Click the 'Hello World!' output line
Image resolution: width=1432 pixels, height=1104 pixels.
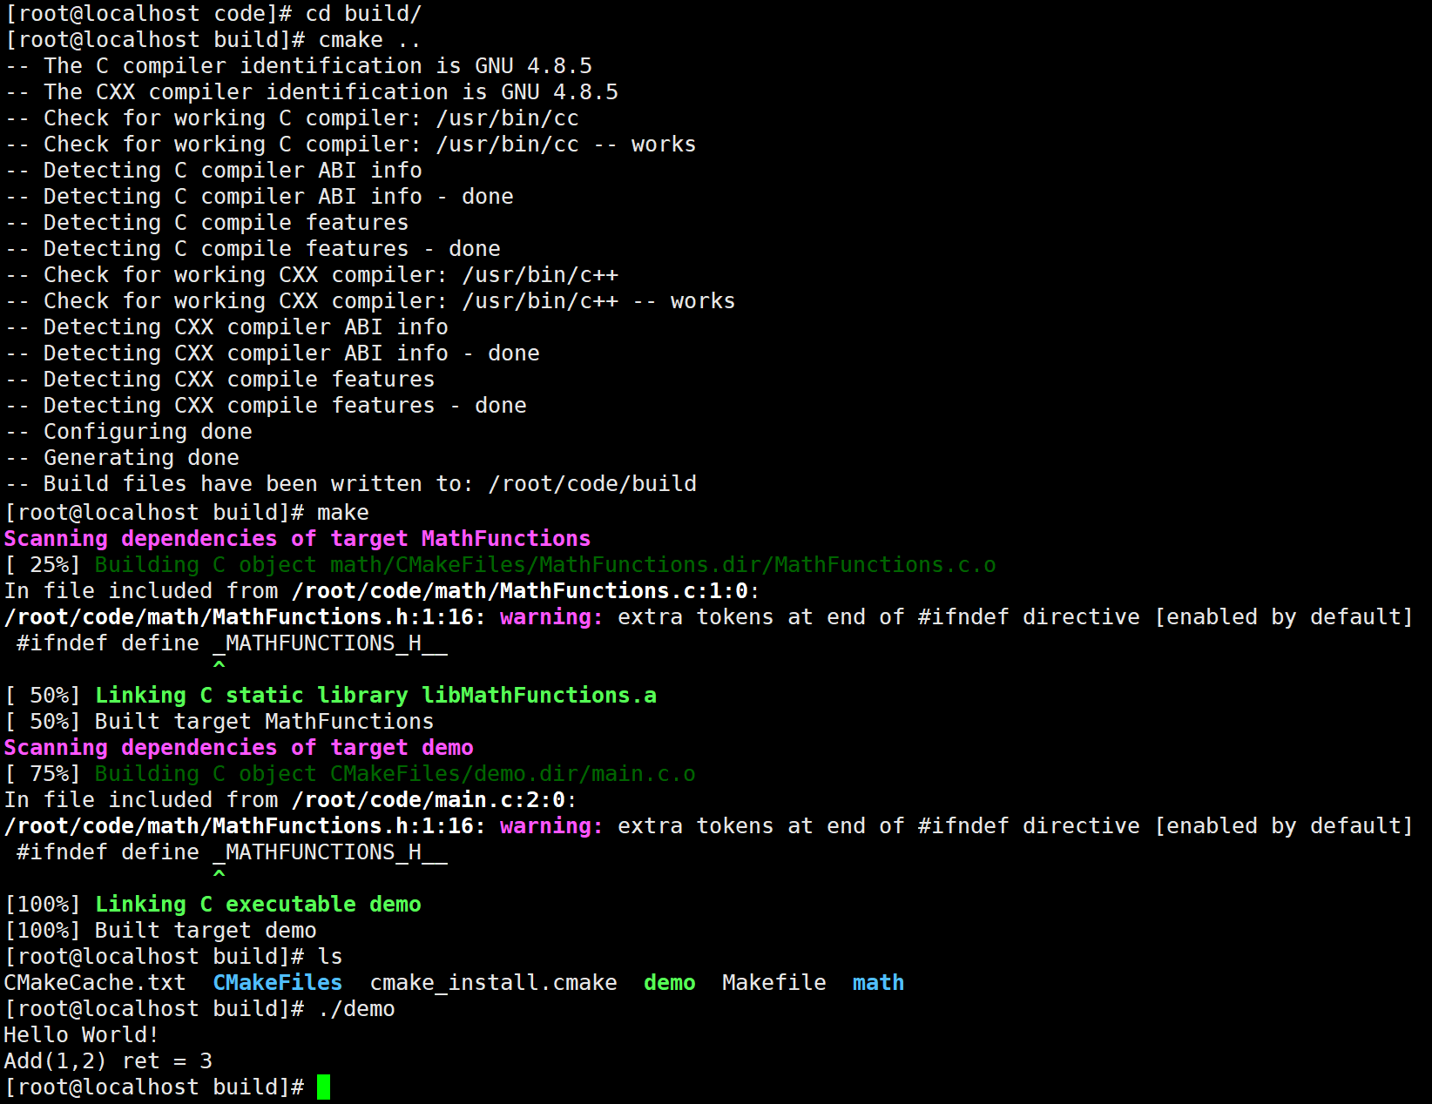pyautogui.click(x=81, y=1035)
